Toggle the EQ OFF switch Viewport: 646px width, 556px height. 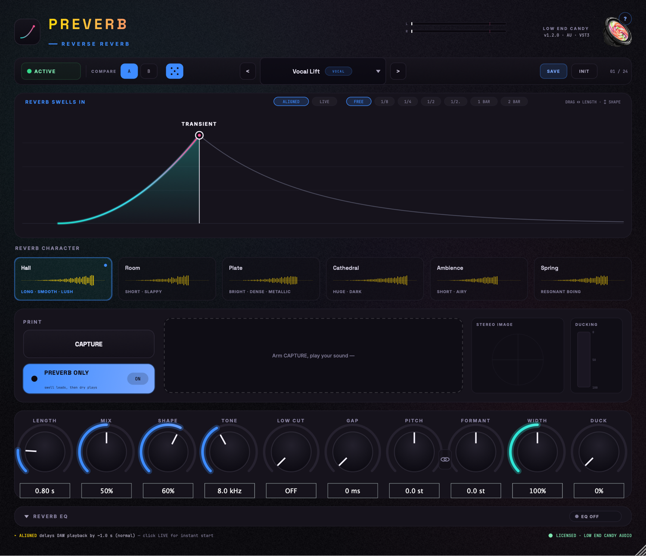point(595,516)
